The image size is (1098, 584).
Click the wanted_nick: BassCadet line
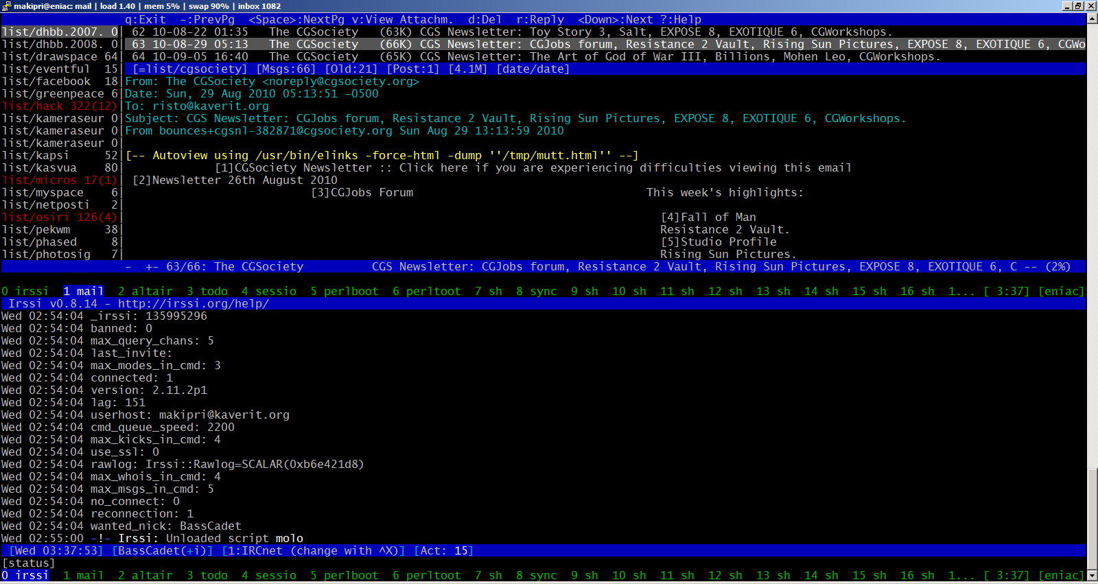121,526
